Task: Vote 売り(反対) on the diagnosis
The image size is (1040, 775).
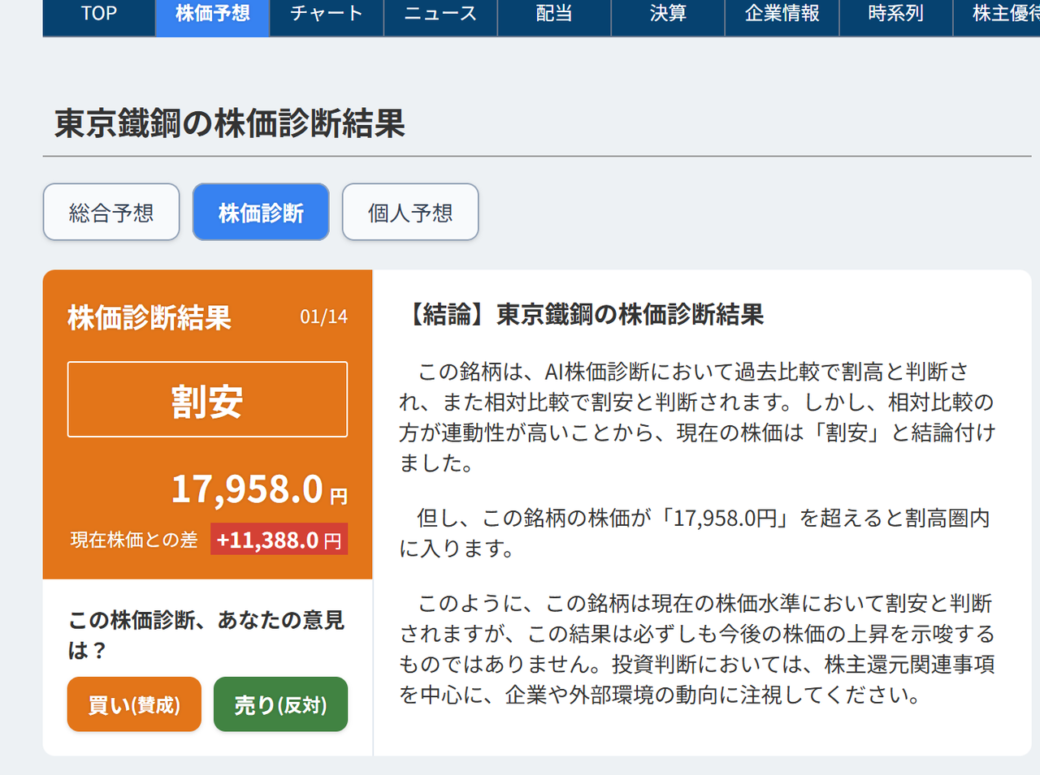Action: (x=280, y=704)
